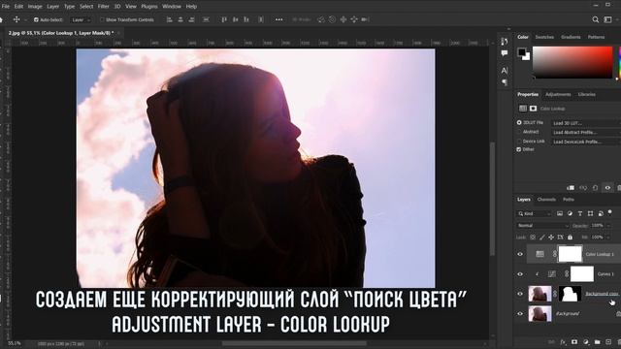Select the 3DLUT File radio button
The image size is (621, 349).
[x=519, y=123]
